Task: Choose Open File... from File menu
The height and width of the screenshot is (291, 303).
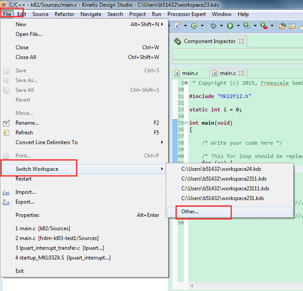Action: coord(84,34)
